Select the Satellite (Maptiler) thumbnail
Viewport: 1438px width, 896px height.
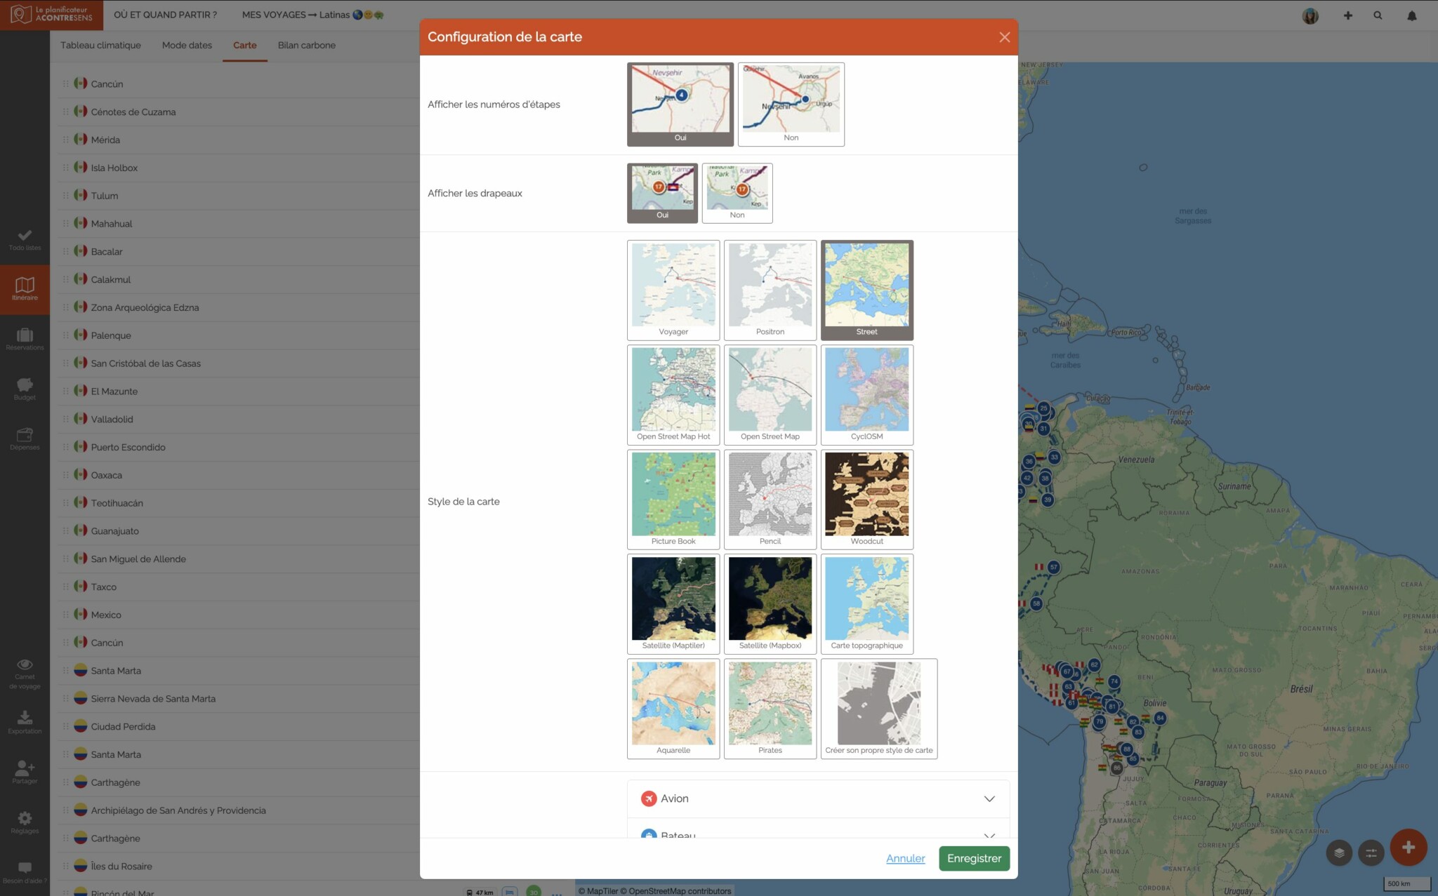(x=673, y=603)
